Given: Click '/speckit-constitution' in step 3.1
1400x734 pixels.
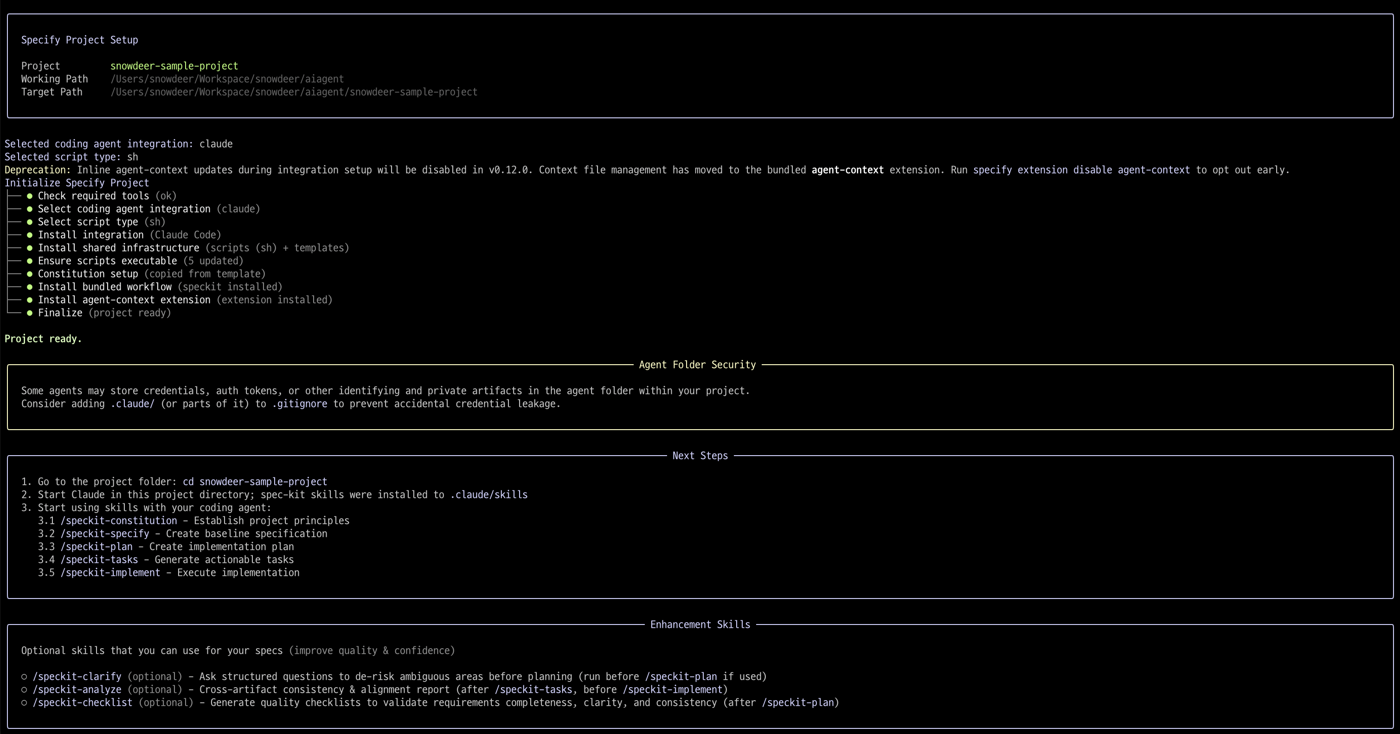Looking at the screenshot, I should tap(118, 522).
